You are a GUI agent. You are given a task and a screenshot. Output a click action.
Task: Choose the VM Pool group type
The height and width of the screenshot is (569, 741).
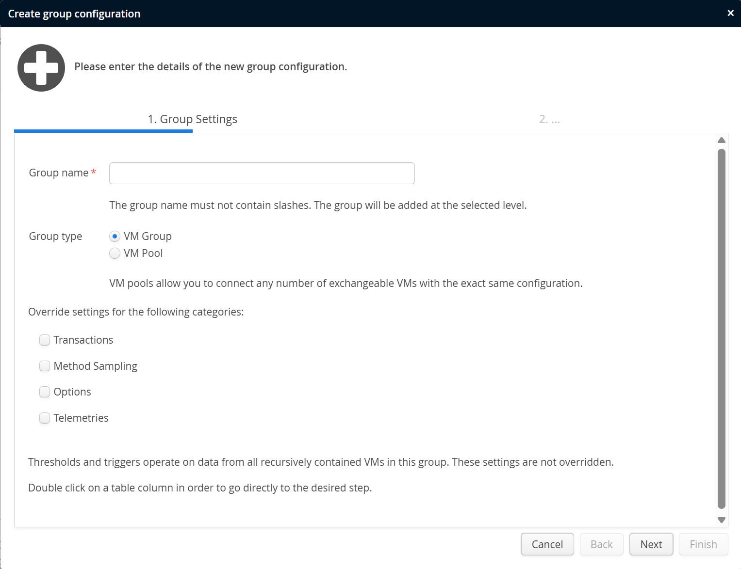pos(115,253)
